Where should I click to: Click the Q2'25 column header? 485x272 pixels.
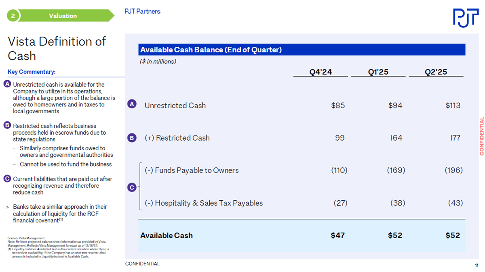[x=436, y=72]
